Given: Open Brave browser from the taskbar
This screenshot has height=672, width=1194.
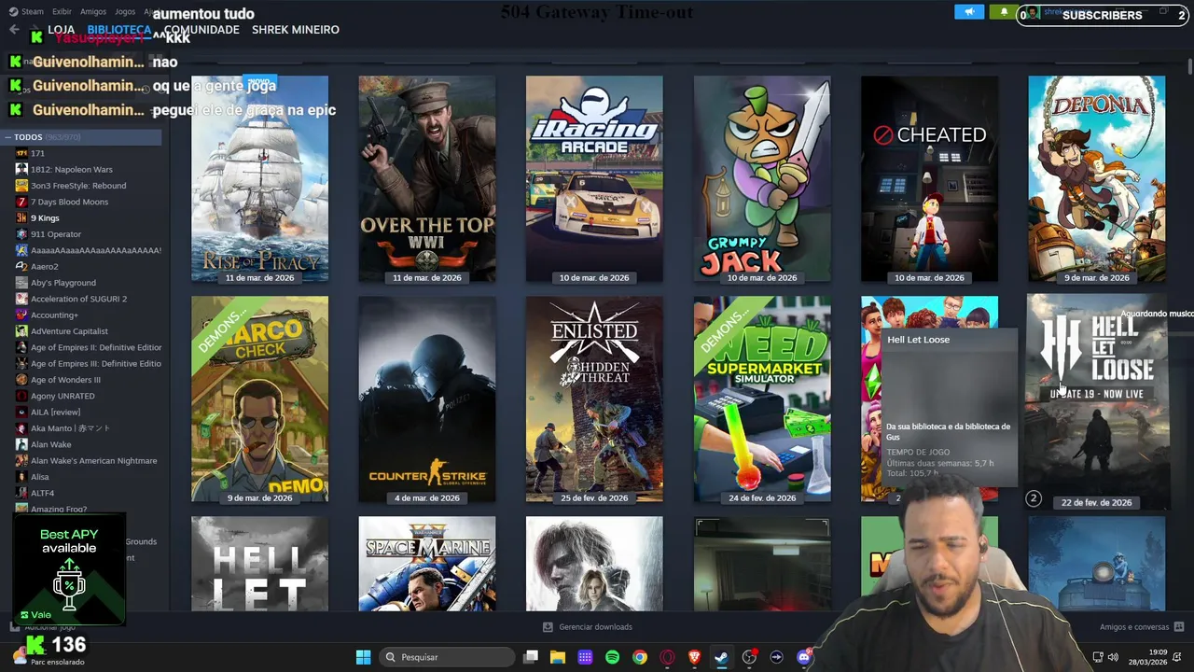Looking at the screenshot, I should (694, 657).
